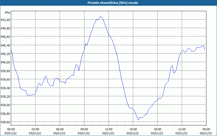This screenshot has width=217, height=136.
Task: Click the pressure curve minimum after 15:00
Action: point(138,120)
